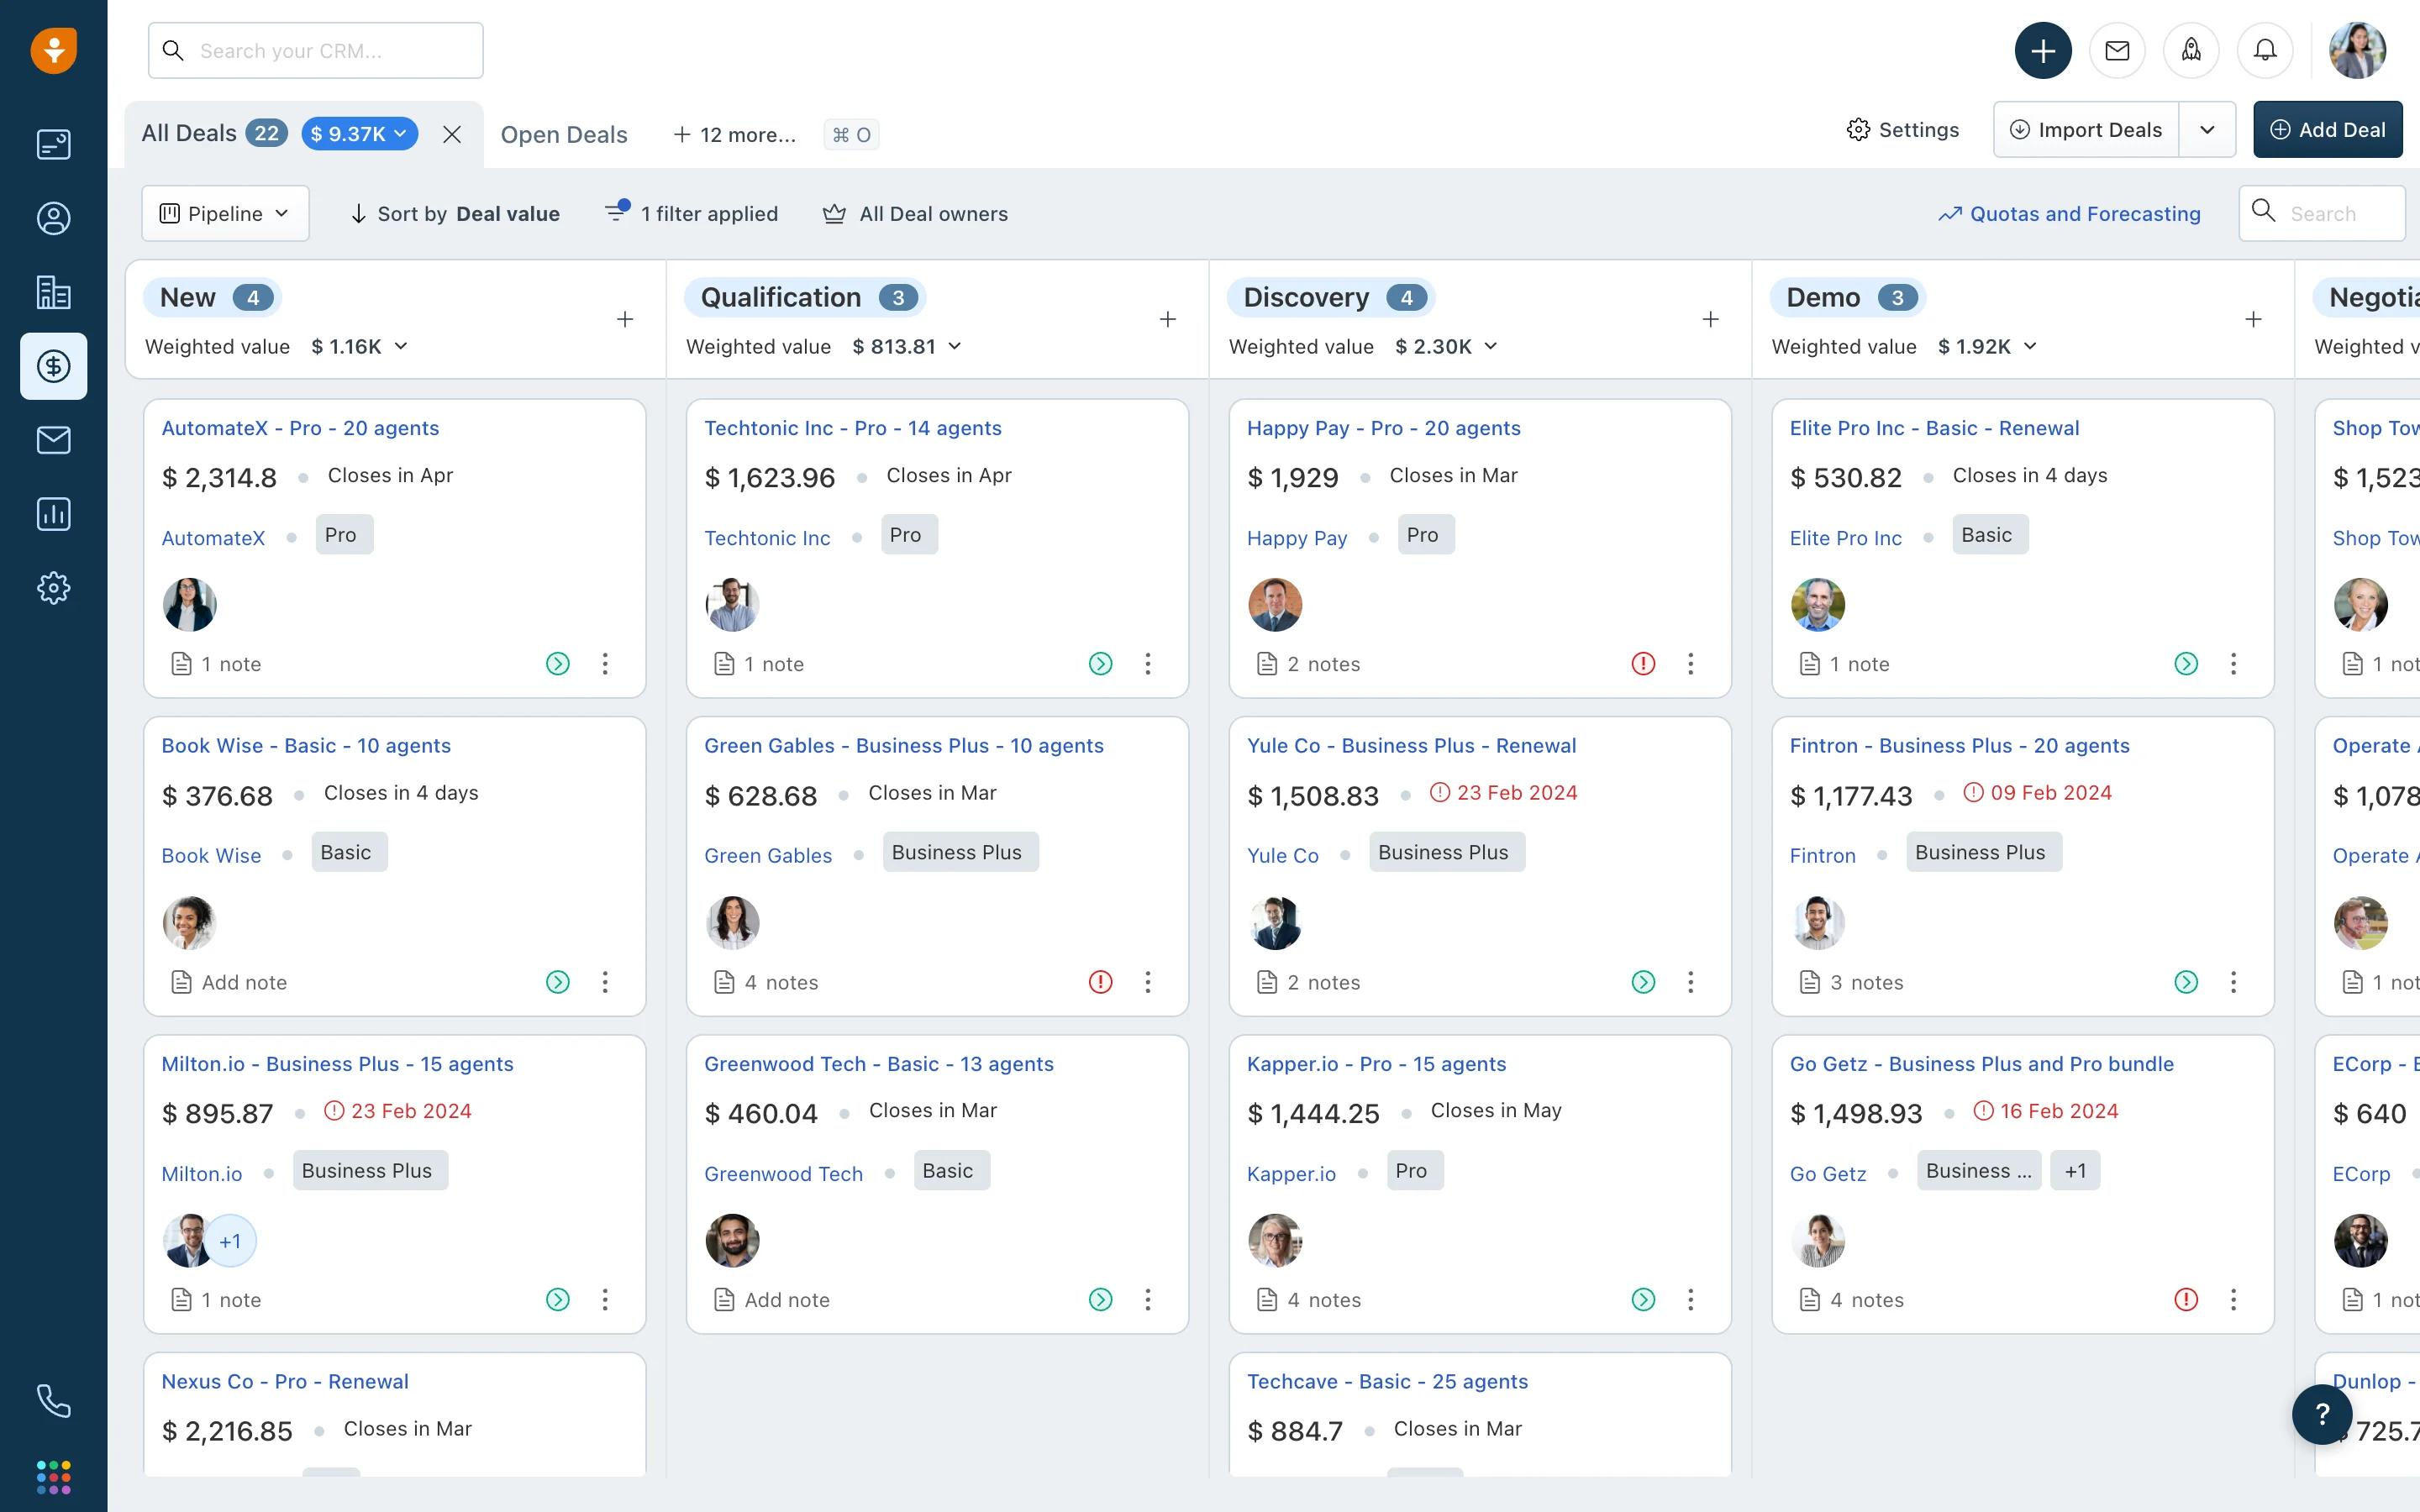Click +1 owners badge on Milton.io card

(x=230, y=1241)
